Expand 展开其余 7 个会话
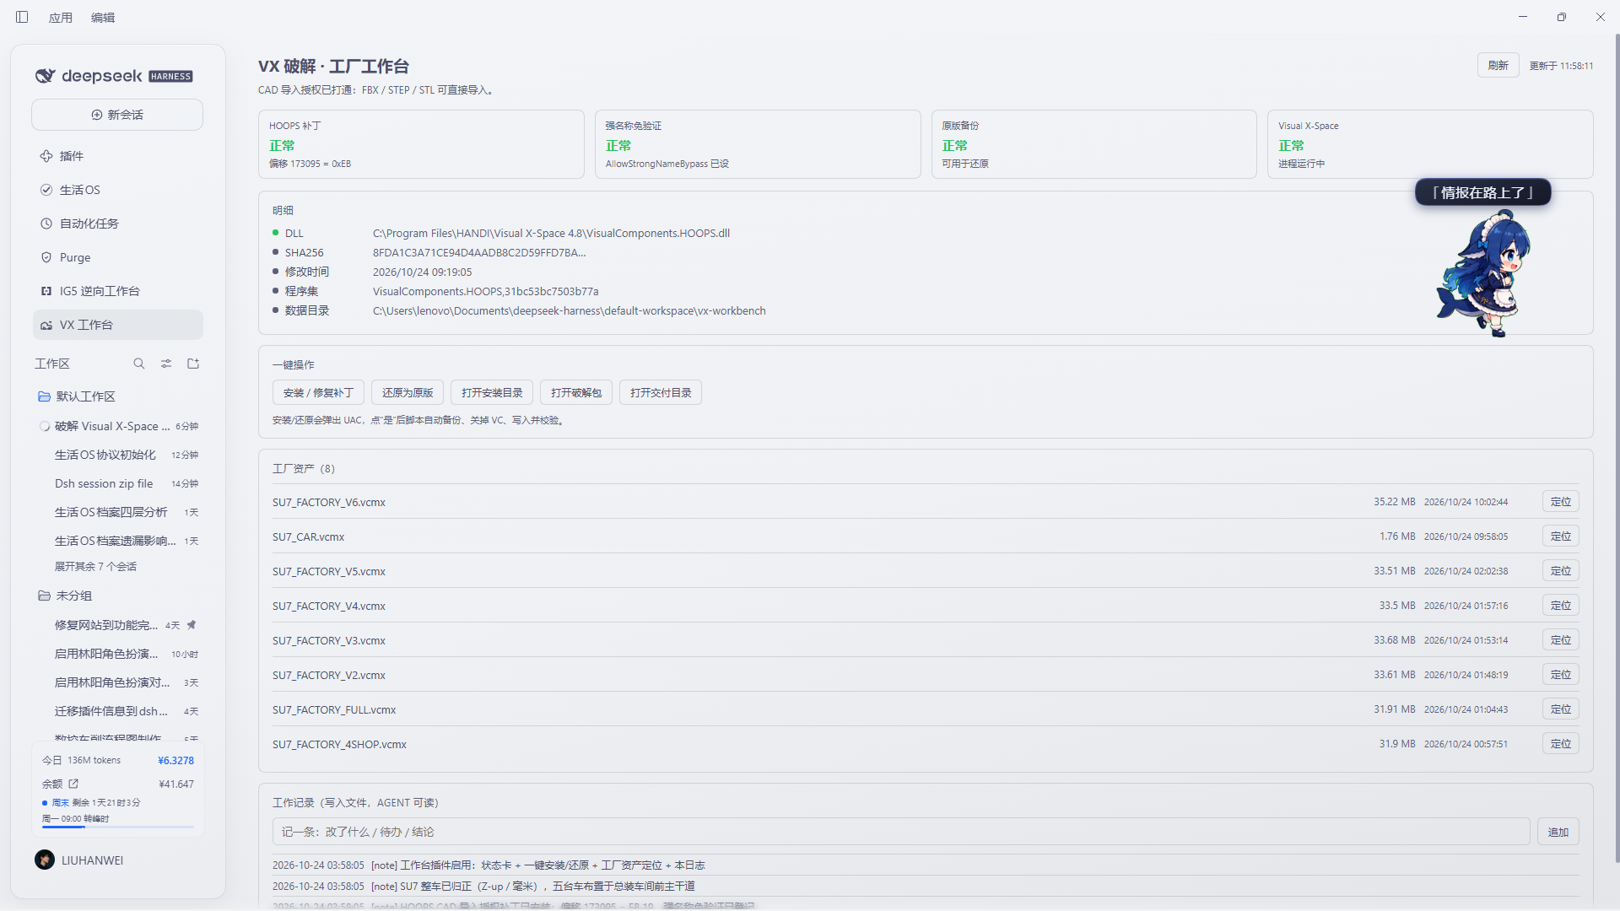 (x=95, y=567)
